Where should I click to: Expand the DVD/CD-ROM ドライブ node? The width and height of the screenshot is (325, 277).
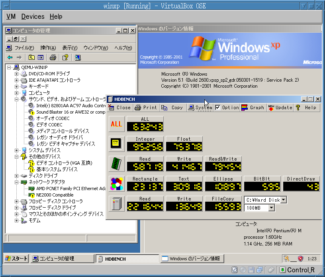[16, 74]
